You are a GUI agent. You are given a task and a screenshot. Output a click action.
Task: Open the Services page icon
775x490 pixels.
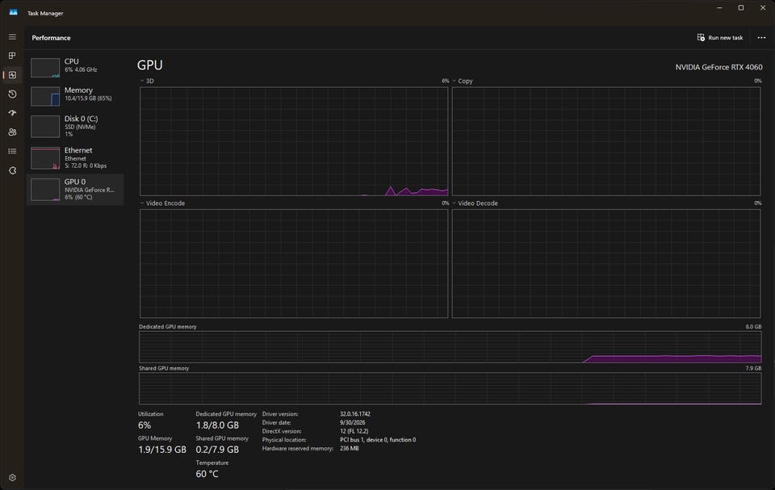pos(12,170)
